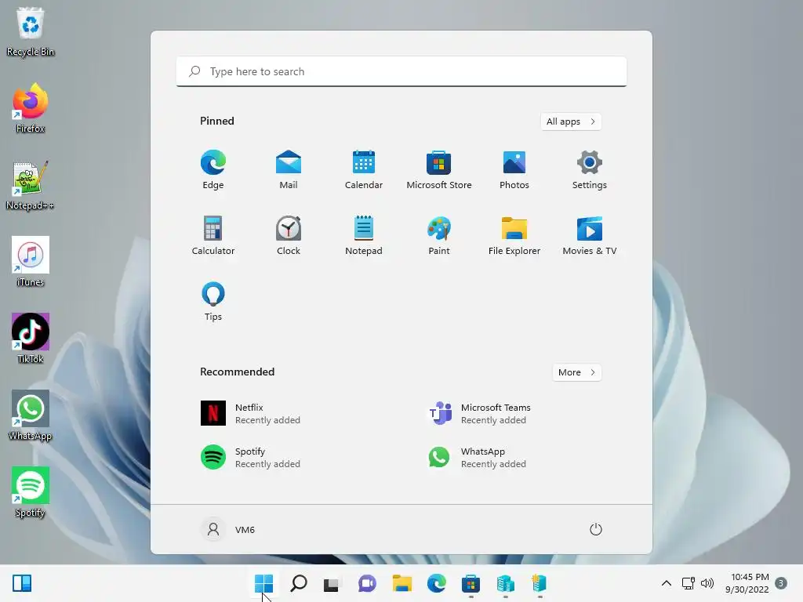Select Recycle Bin on the desktop
Viewport: 803px width, 602px height.
point(31,31)
